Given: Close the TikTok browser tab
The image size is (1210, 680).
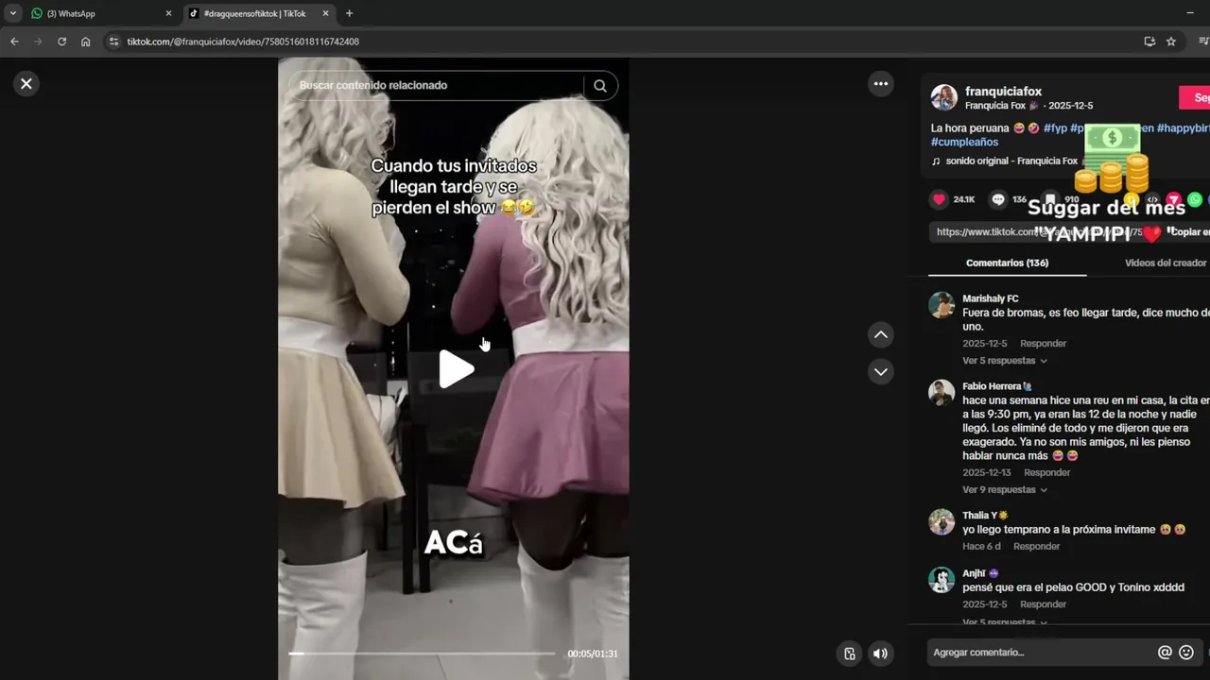Looking at the screenshot, I should 325,13.
